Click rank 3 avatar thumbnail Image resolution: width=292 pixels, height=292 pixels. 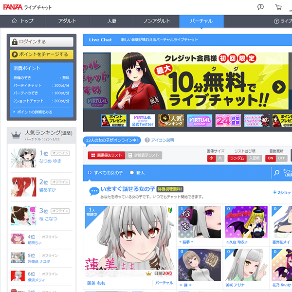pos(23,216)
